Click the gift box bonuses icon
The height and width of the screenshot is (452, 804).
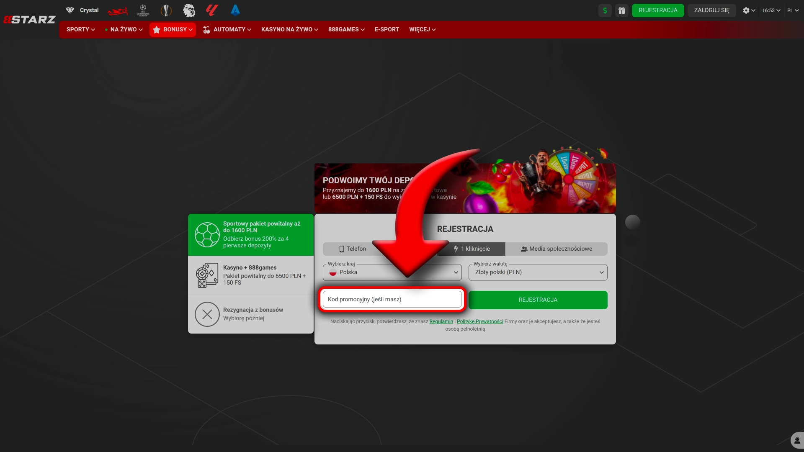pyautogui.click(x=622, y=10)
